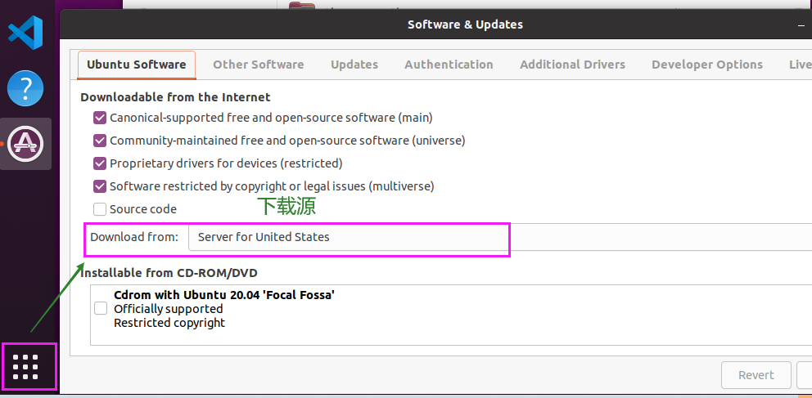Switch to the Updates tab

354,65
